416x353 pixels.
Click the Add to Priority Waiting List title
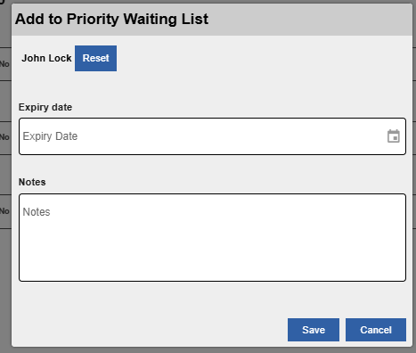click(111, 19)
